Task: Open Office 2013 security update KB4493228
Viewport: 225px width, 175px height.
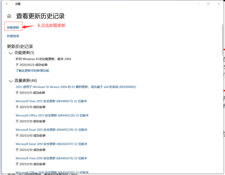Action: [x=52, y=115]
